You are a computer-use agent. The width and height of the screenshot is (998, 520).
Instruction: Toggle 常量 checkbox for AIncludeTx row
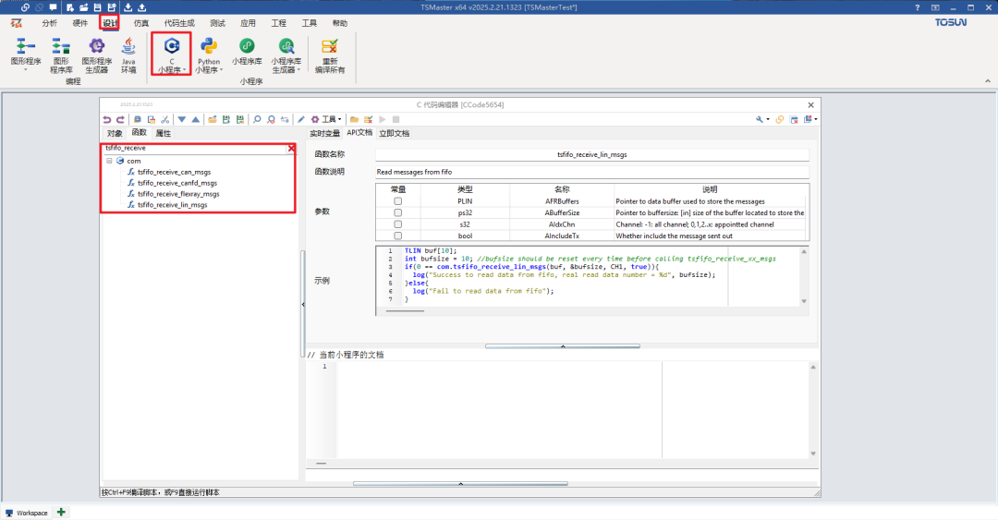(x=397, y=236)
